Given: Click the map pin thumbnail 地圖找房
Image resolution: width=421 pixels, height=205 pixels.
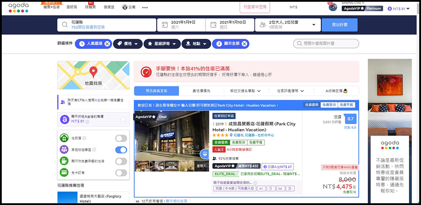Looking at the screenshot, I should click(x=93, y=76).
